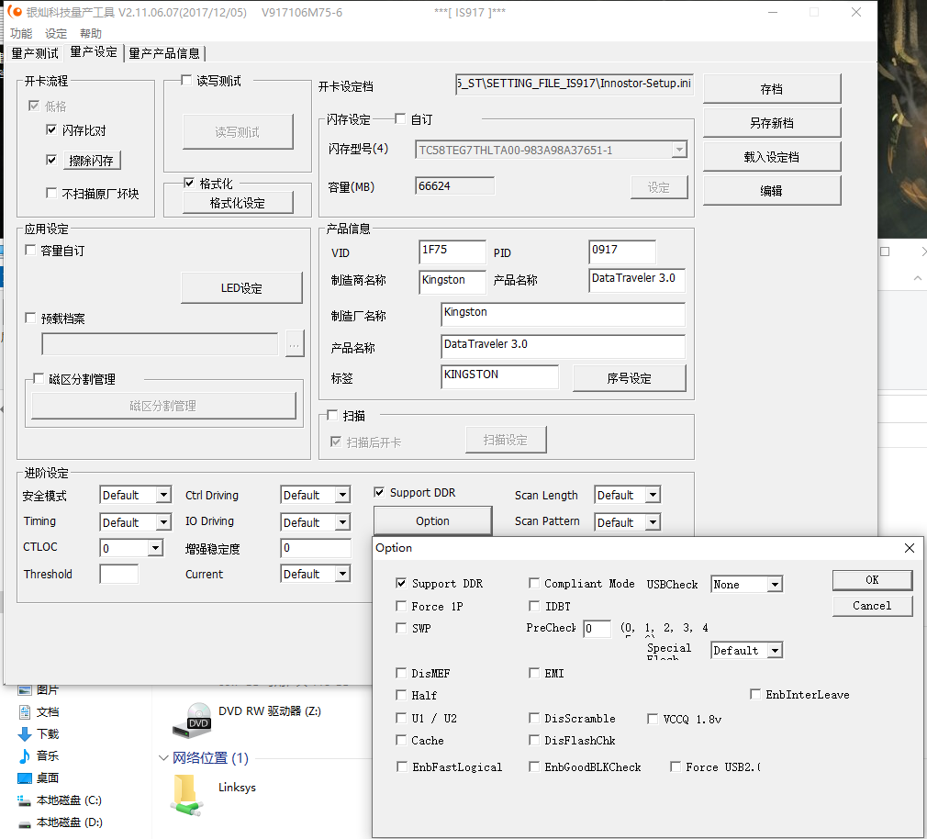This screenshot has height=839, width=927.
Task: Open the Music folder icon in Explorer
Action: pos(25,755)
